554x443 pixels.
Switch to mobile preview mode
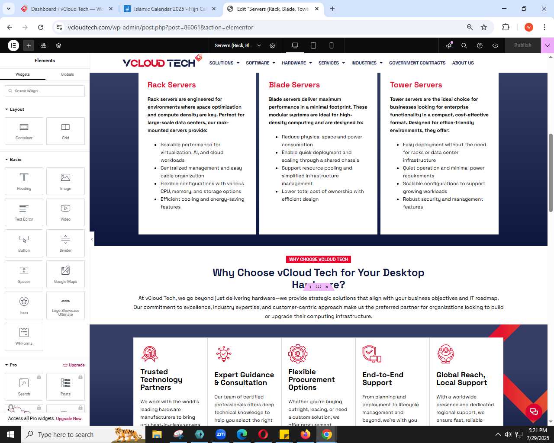click(332, 45)
